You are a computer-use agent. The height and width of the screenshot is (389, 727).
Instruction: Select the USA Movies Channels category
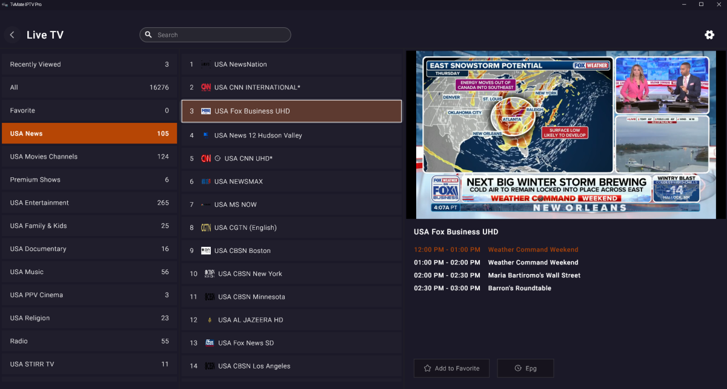(89, 157)
